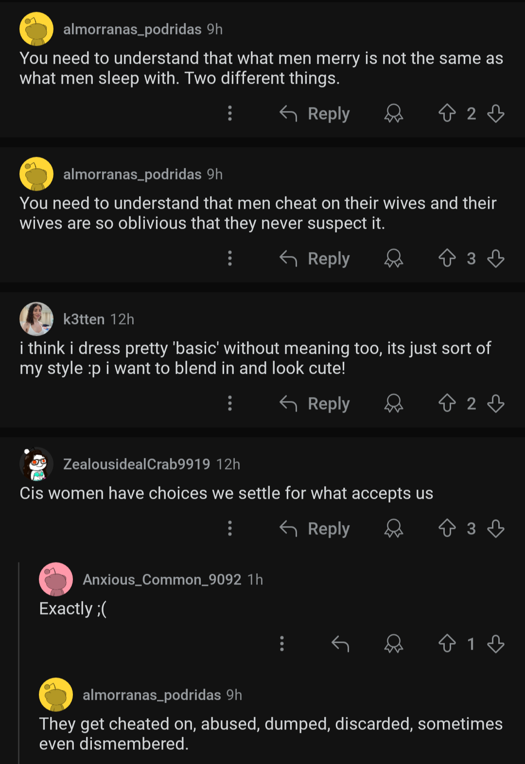Open overflow menu on 'Exactly ;(' reply
Viewport: 525px width, 764px height.
point(282,644)
